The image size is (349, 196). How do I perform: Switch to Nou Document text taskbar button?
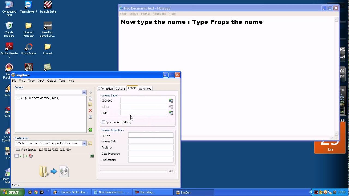(112, 192)
